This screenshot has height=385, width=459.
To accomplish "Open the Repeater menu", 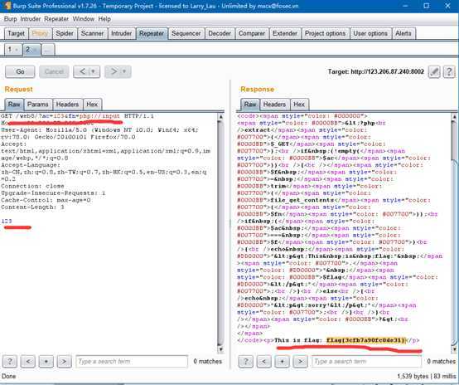I will click(56, 19).
